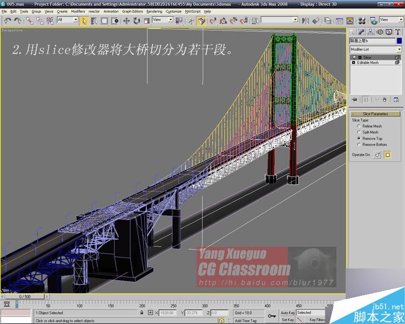This screenshot has height=324, width=405.
Task: Click Select and Manipulate icon
Action: 191,21
